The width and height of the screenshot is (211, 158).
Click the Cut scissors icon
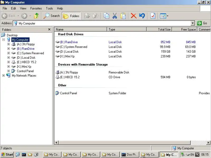tap(115, 16)
